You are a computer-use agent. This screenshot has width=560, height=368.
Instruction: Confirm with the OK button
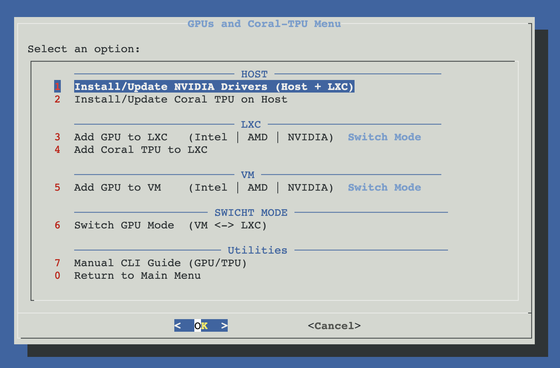[x=201, y=325]
